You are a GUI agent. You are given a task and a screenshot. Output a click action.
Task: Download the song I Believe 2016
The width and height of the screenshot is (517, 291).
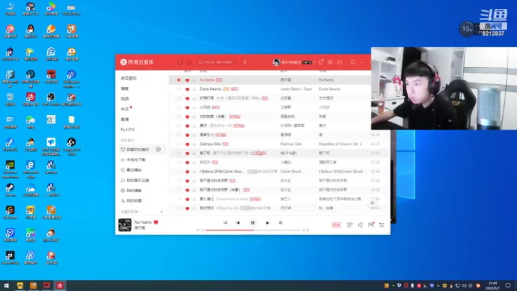(194, 171)
